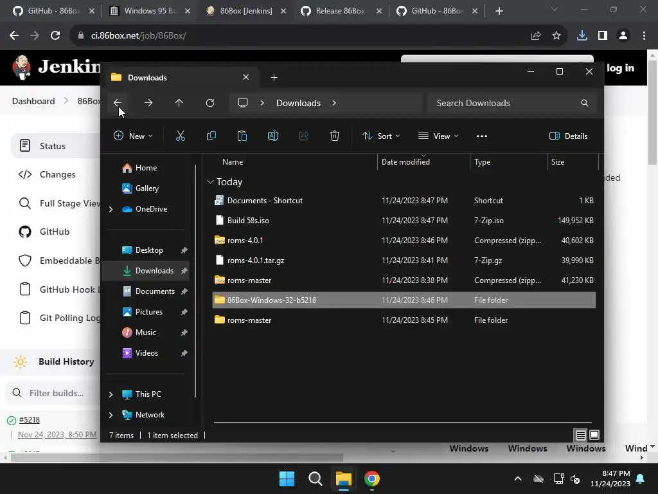This screenshot has height=494, width=658.
Task: Open the New item dropdown
Action: coord(133,136)
